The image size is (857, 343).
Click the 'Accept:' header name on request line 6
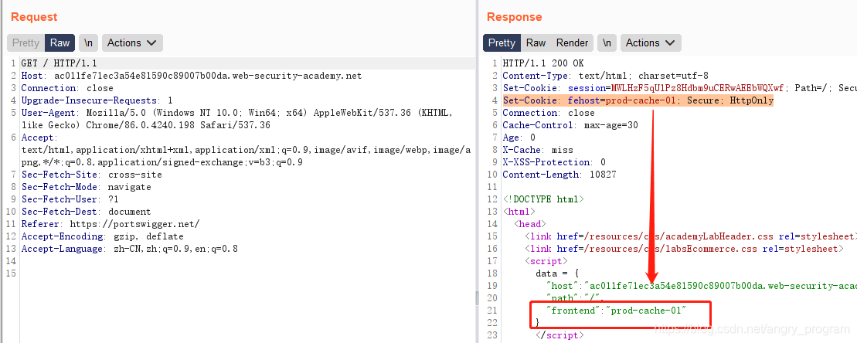point(39,138)
